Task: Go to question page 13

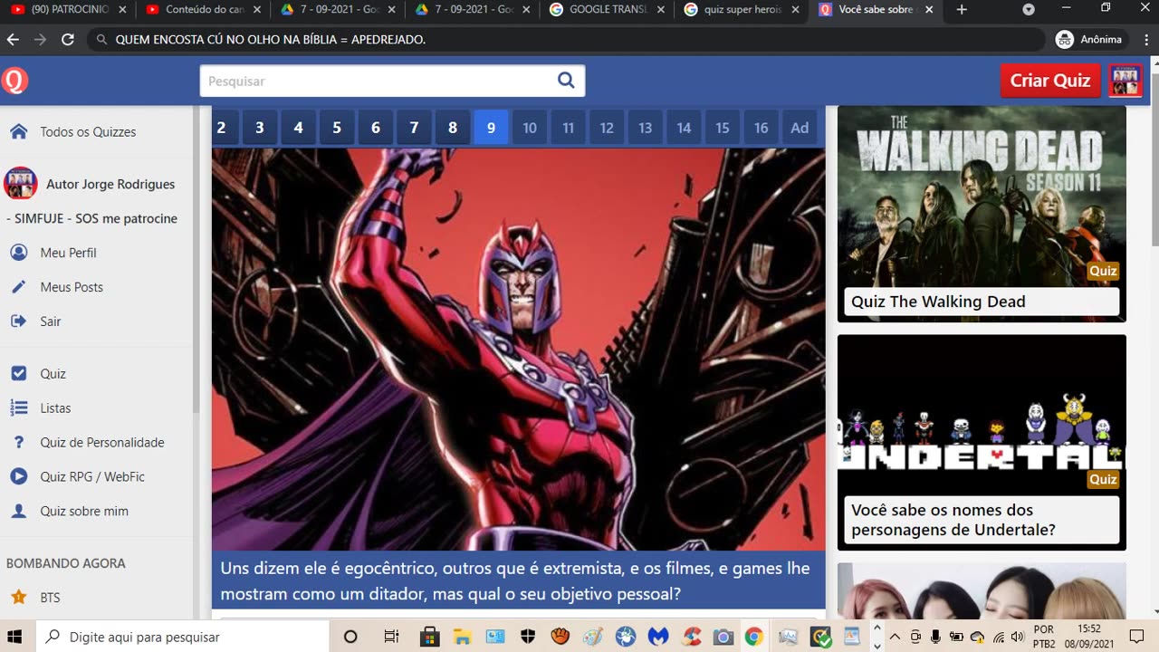Action: (x=646, y=128)
